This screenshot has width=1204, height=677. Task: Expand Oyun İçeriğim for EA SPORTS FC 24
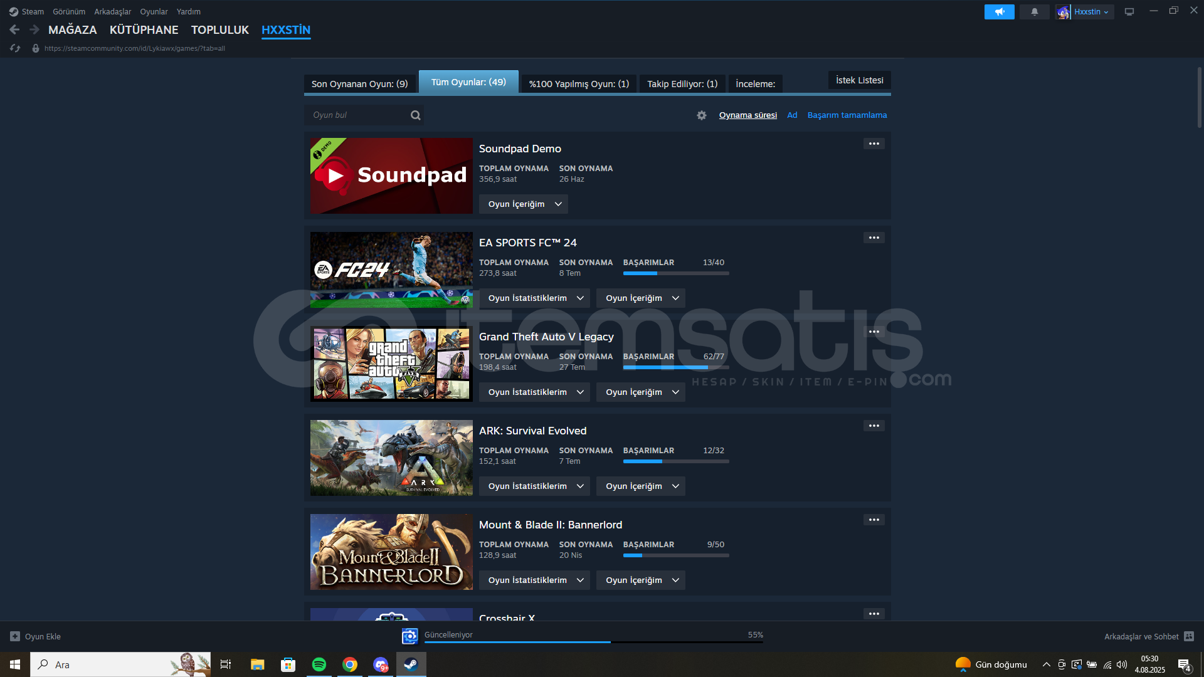pos(641,298)
